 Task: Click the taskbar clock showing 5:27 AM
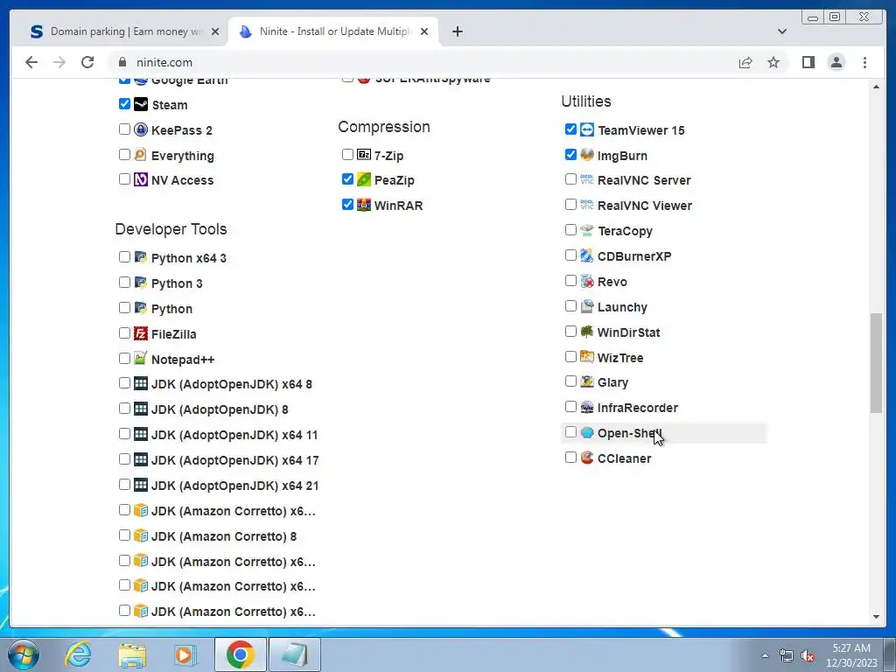tap(851, 655)
